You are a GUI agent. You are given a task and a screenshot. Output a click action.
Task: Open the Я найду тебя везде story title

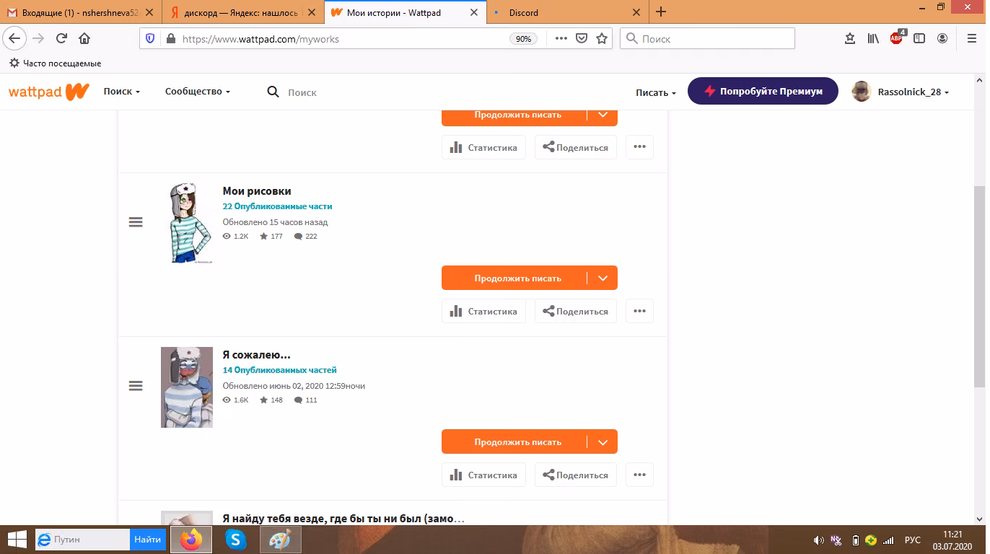click(343, 519)
